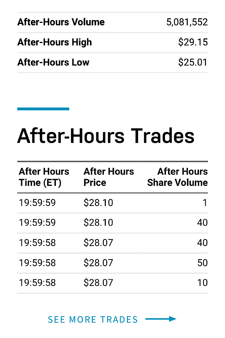Click the After-Hours Low label
Viewport: 225px width, 338px height.
53,62
